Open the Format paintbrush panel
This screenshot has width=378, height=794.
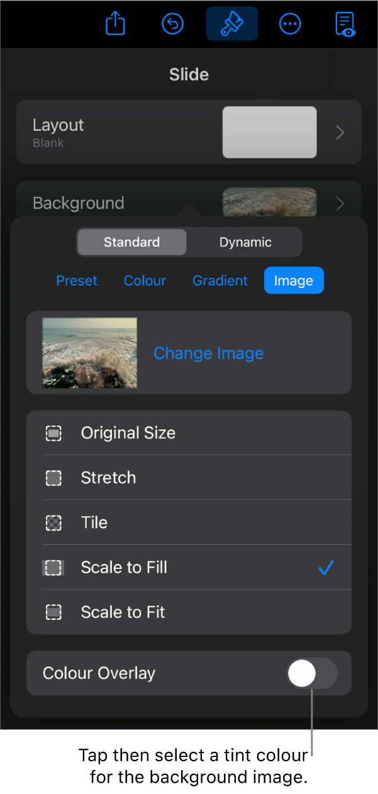point(231,24)
